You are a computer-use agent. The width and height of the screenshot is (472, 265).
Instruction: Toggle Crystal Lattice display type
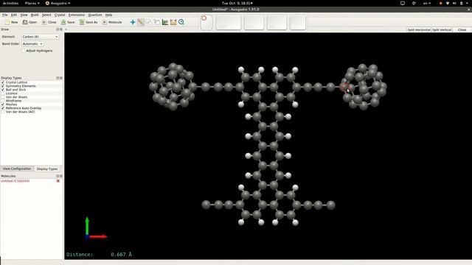3,82
